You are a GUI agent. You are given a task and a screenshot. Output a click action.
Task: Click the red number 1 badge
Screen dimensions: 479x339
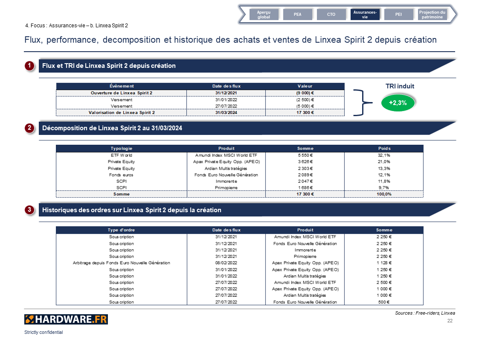29,65
